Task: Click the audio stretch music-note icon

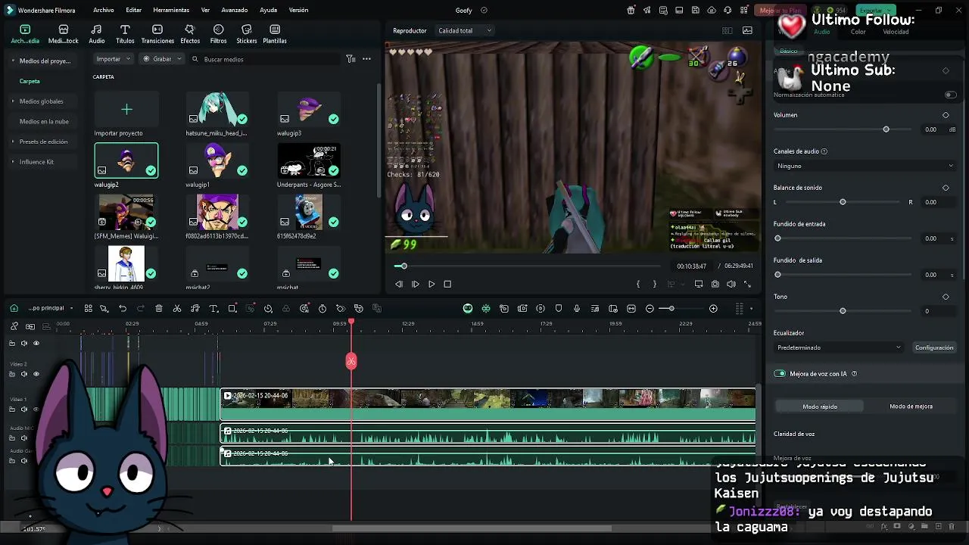Action: coord(195,308)
